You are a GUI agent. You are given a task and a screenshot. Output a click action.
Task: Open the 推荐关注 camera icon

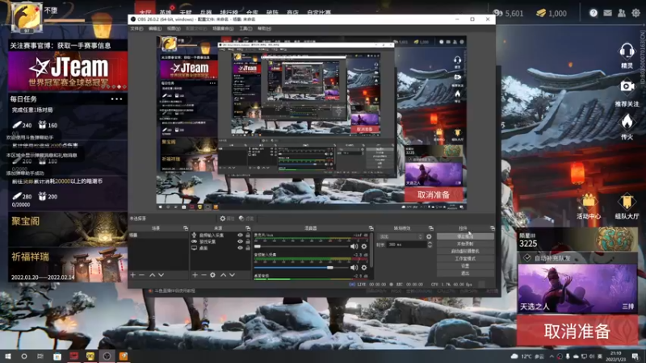tap(627, 86)
